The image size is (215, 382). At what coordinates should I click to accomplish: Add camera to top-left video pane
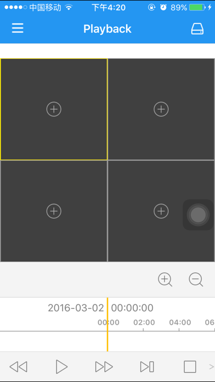pyautogui.click(x=54, y=109)
